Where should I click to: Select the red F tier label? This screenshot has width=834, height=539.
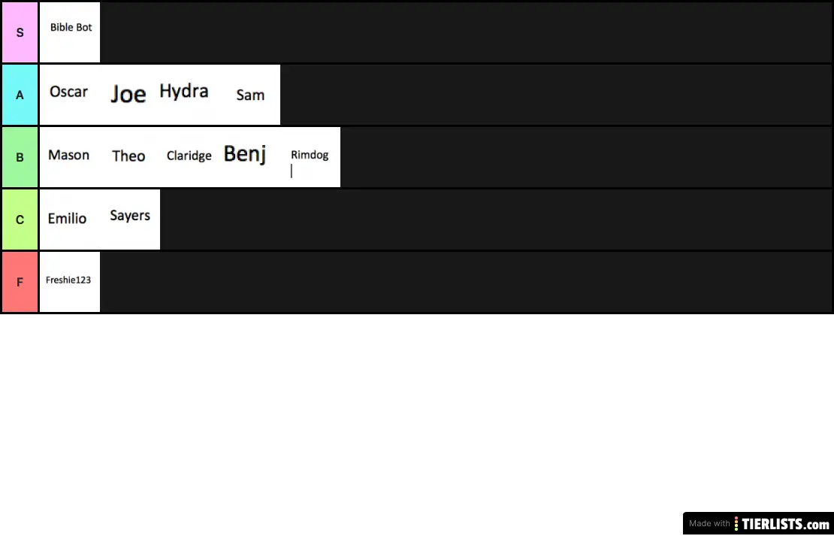click(x=20, y=281)
